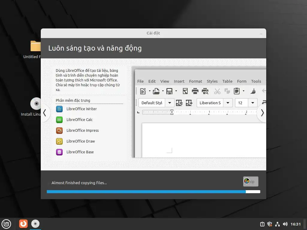Click the Update Style icon
Viewport: 307px width, 230px height.
[179, 103]
